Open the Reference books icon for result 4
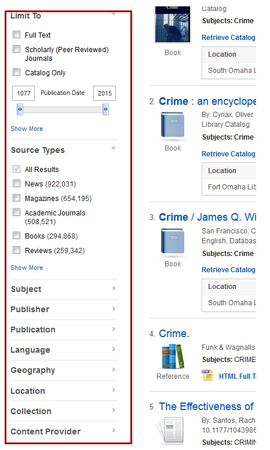 [172, 356]
